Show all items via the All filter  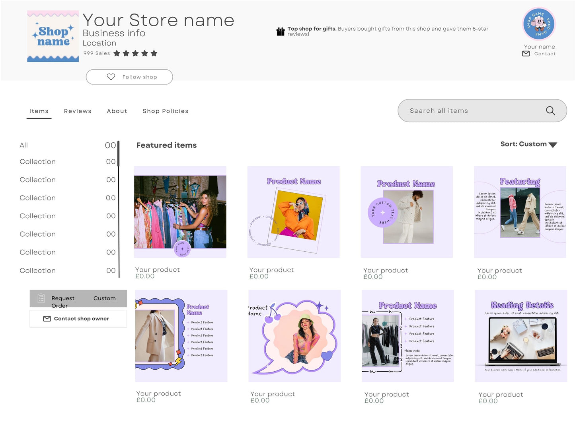pos(23,145)
